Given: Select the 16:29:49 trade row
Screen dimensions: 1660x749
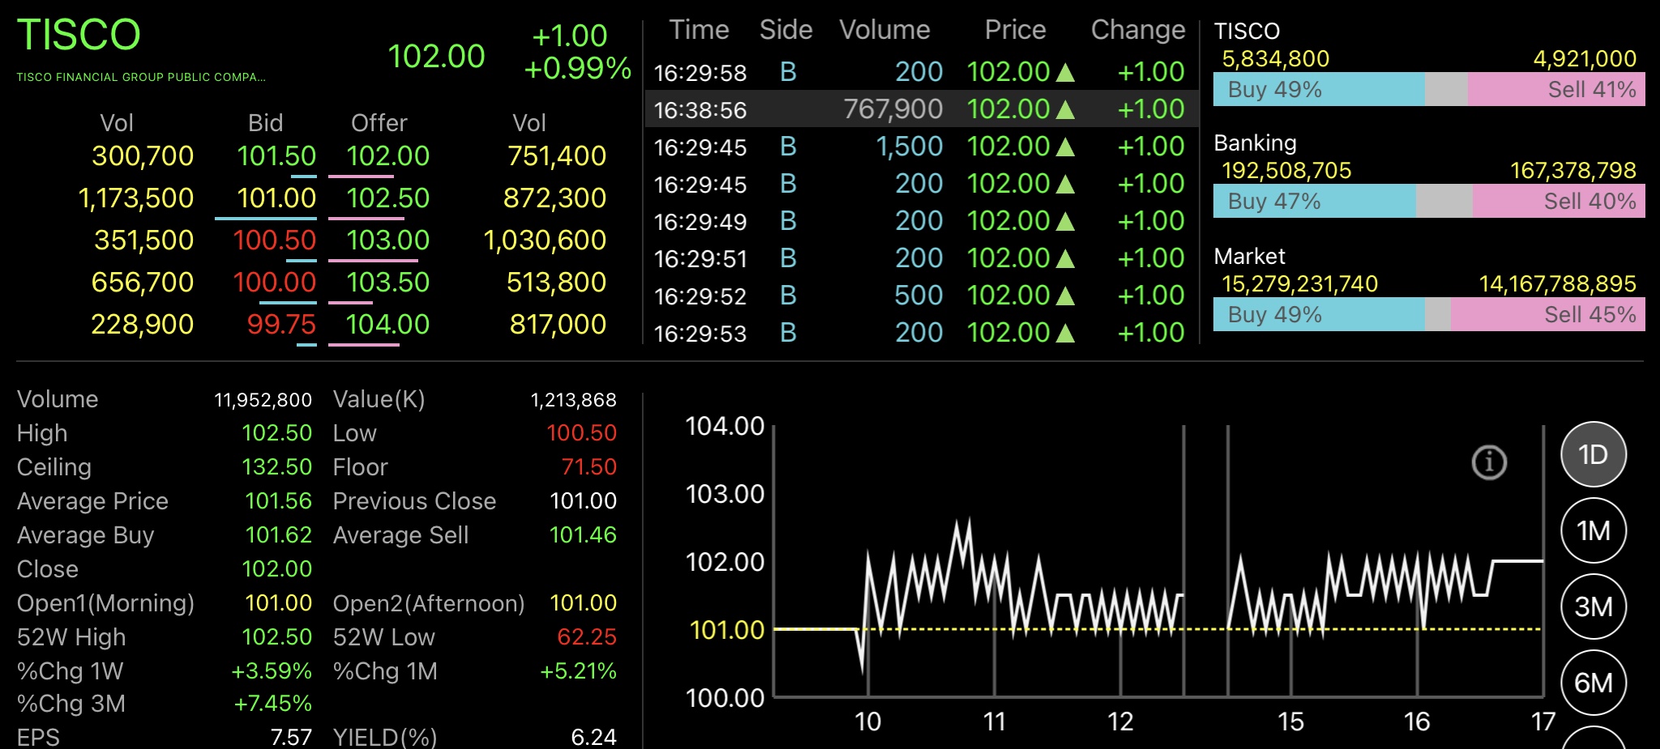Looking at the screenshot, I should point(921,221).
